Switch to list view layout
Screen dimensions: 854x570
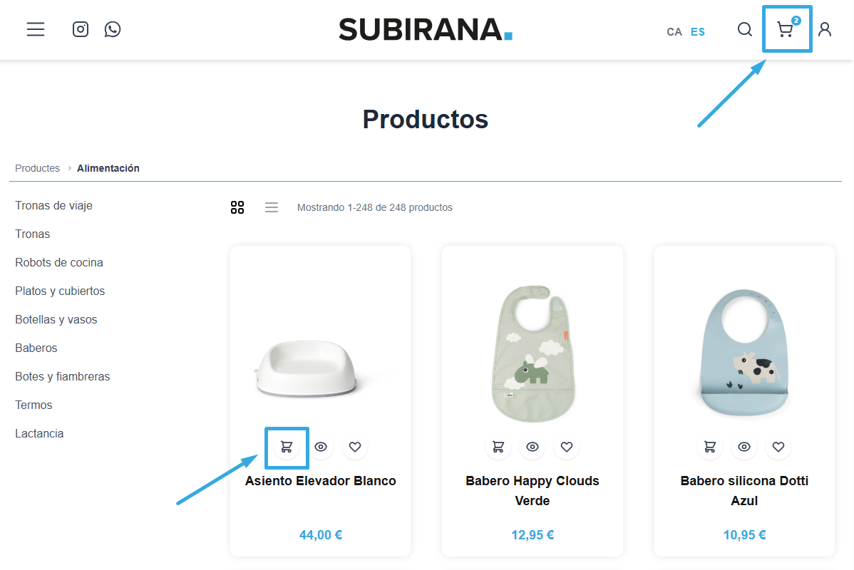coord(272,207)
